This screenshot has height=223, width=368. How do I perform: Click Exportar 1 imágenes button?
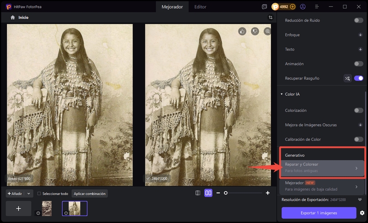click(319, 213)
